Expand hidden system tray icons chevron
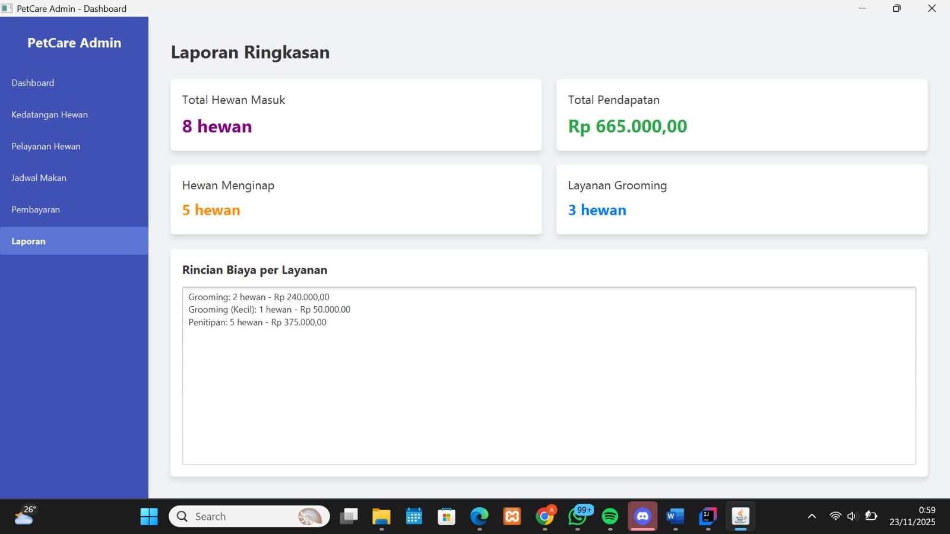This screenshot has width=950, height=534. (x=812, y=516)
